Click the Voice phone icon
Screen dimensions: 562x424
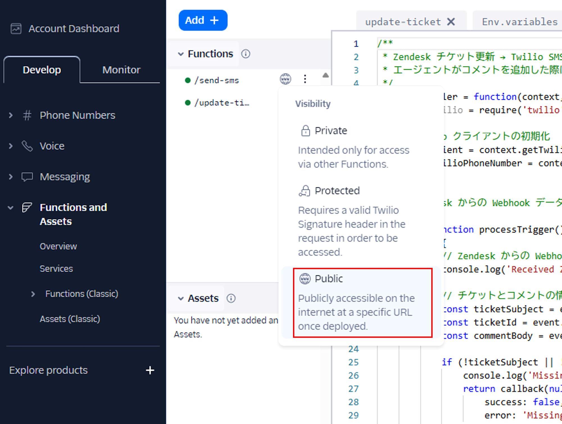27,146
